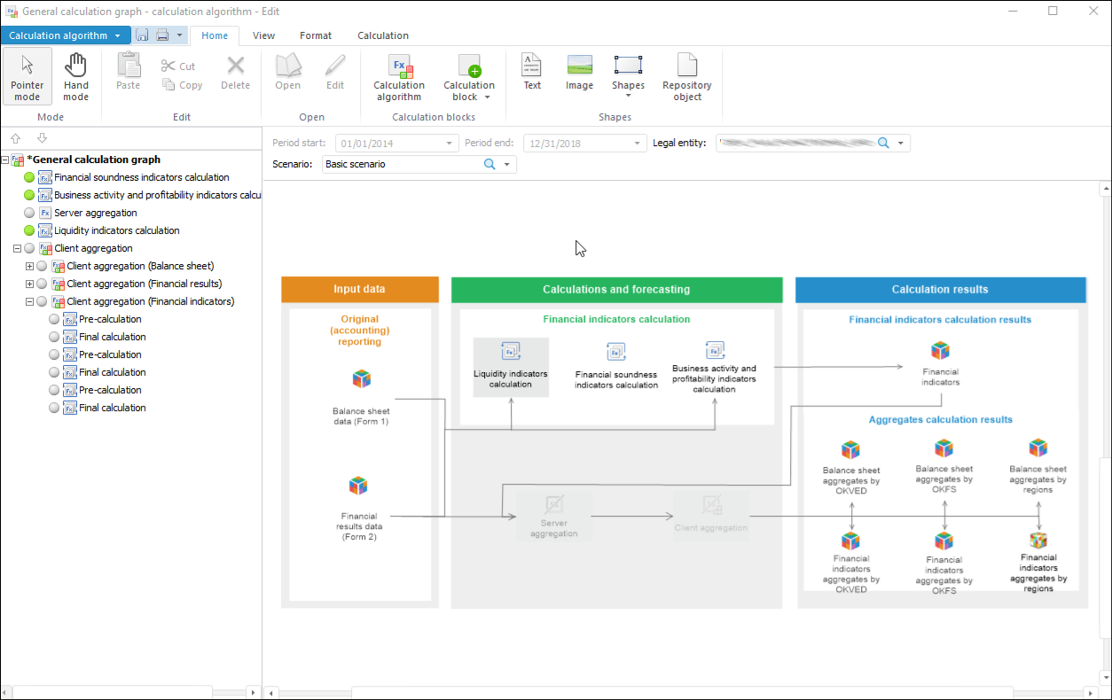1112x700 pixels.
Task: Open the Calculation algorithm main menu button
Action: [x=66, y=35]
